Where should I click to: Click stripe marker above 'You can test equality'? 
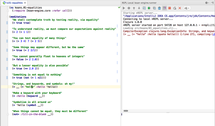(117, 35)
